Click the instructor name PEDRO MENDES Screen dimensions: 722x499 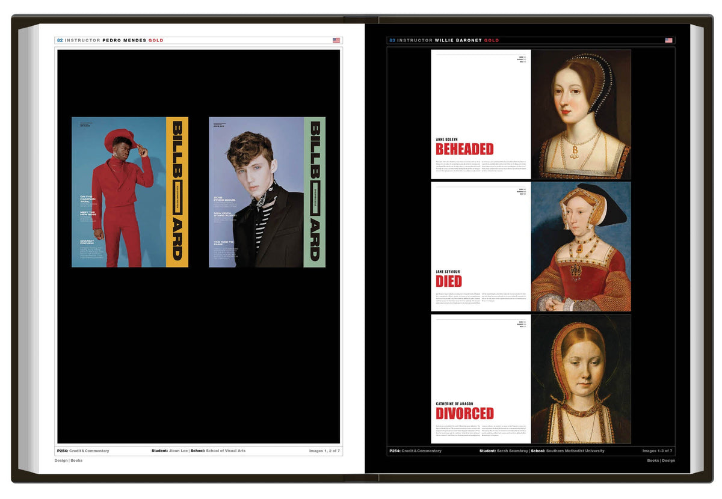124,40
